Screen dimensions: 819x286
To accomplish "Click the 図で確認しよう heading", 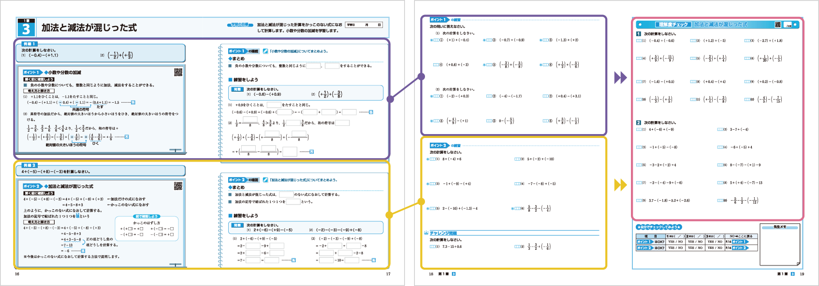I will (146, 217).
